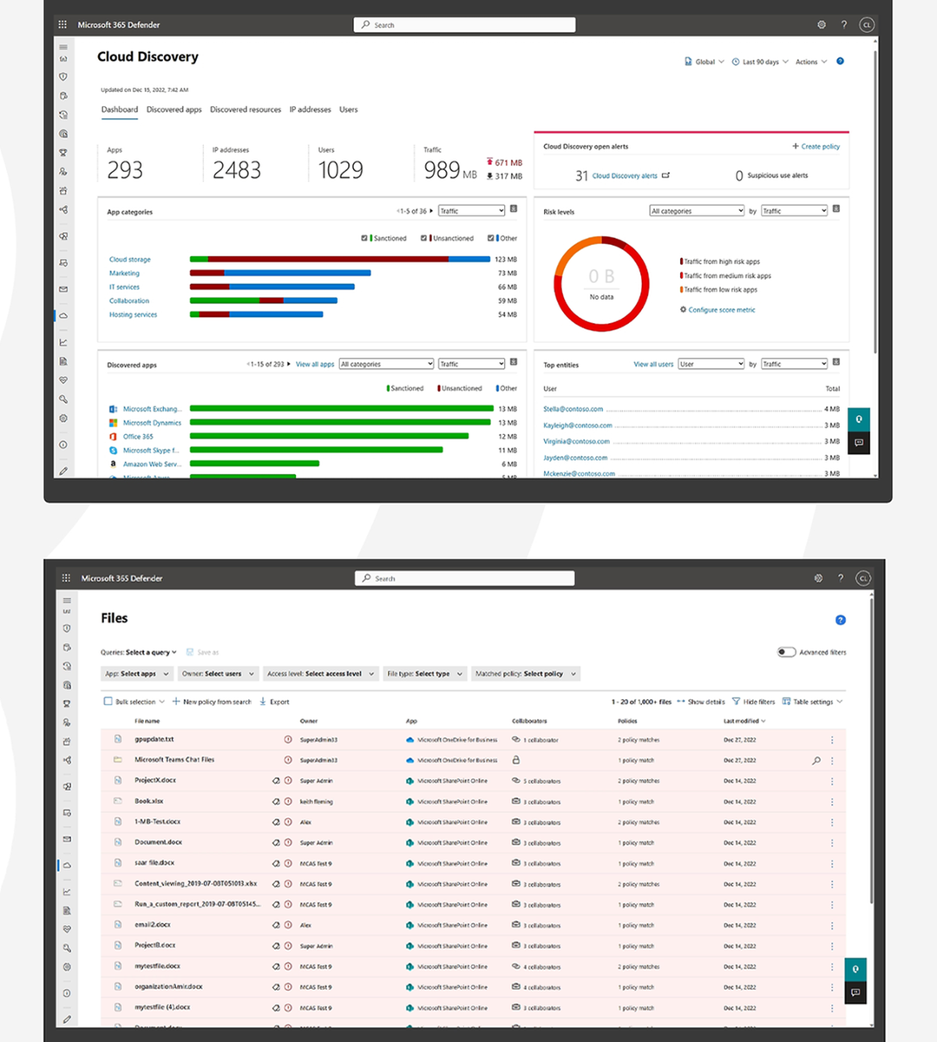Open the App: Select apps filter

tap(136, 674)
